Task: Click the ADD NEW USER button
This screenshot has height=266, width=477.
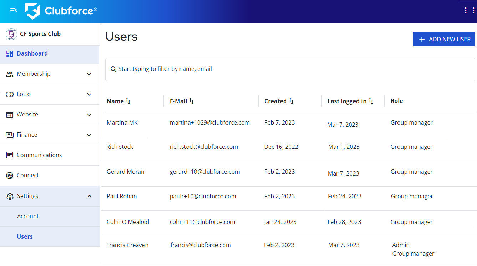Action: tap(444, 39)
